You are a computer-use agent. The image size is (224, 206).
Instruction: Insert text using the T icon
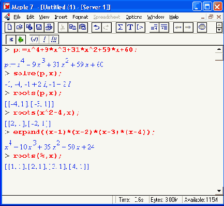[130, 28]
